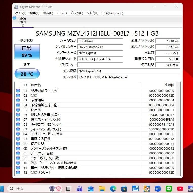The image size is (193, 193).
Task: Click the features field S.M.A.R.T., TRIM
Action: 129,77
